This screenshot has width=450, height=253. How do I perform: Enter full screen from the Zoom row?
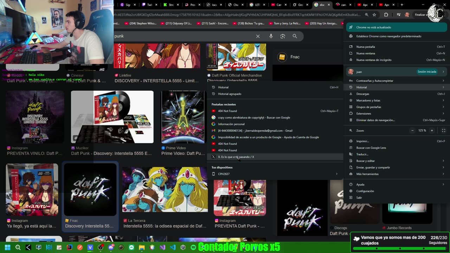(443, 130)
